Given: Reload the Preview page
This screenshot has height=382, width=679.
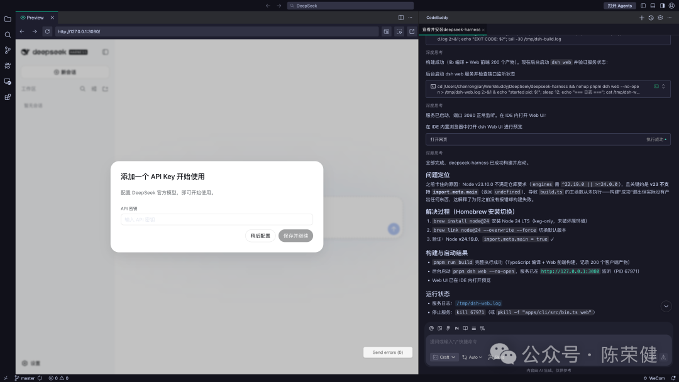Looking at the screenshot, I should (47, 31).
